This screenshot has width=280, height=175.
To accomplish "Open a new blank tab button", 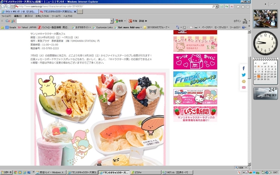I will pyautogui.click(x=80, y=12).
